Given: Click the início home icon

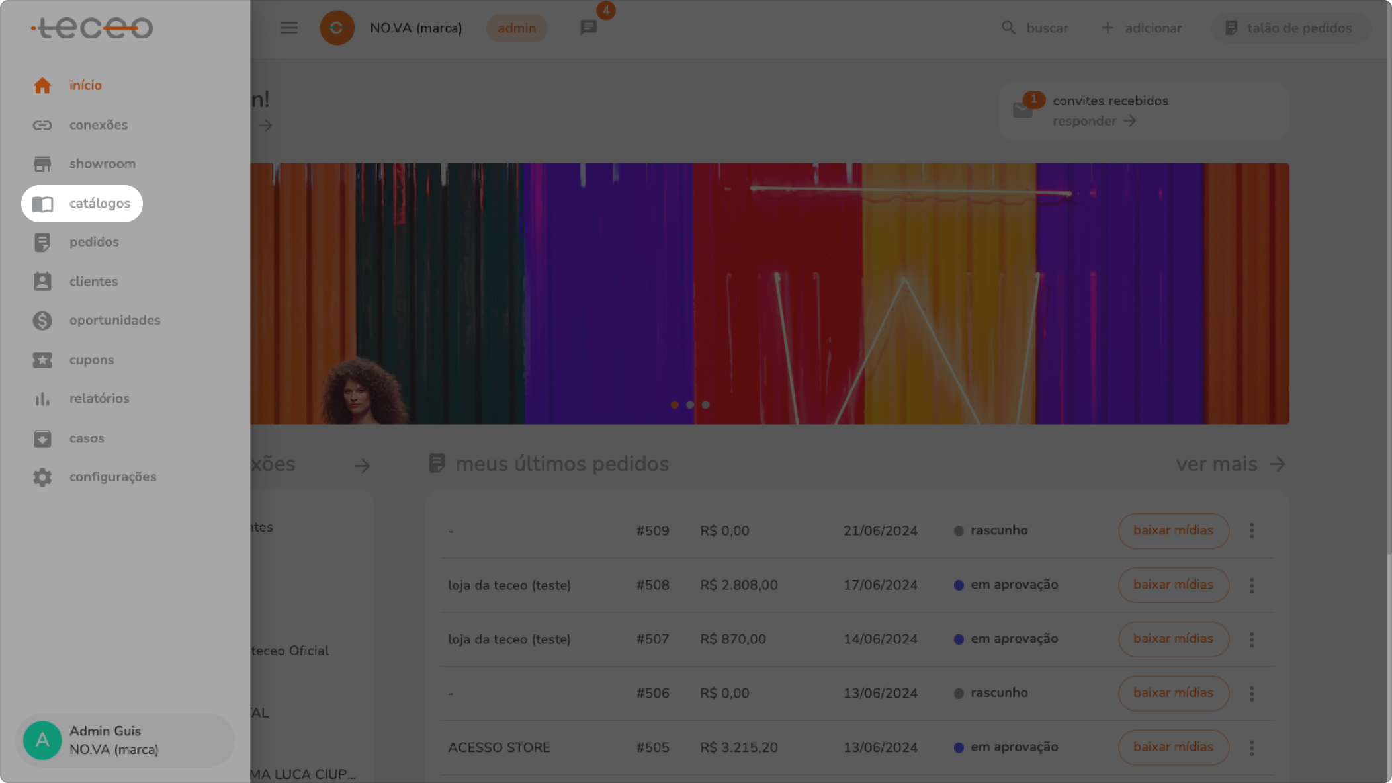Looking at the screenshot, I should pos(42,85).
